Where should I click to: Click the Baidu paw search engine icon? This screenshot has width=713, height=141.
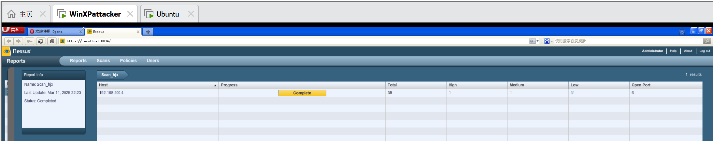tap(547, 41)
